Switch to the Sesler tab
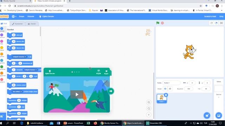 32,24
